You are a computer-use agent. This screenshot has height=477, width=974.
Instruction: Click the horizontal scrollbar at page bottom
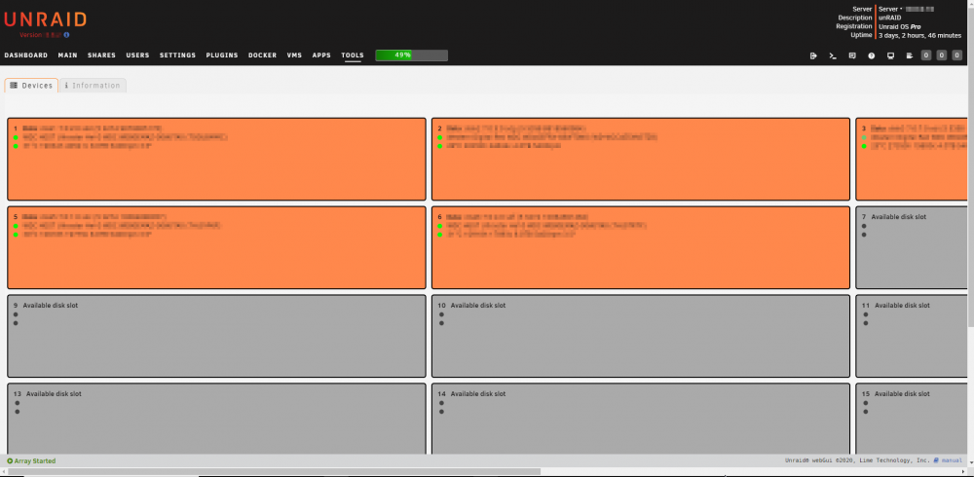[x=274, y=472]
